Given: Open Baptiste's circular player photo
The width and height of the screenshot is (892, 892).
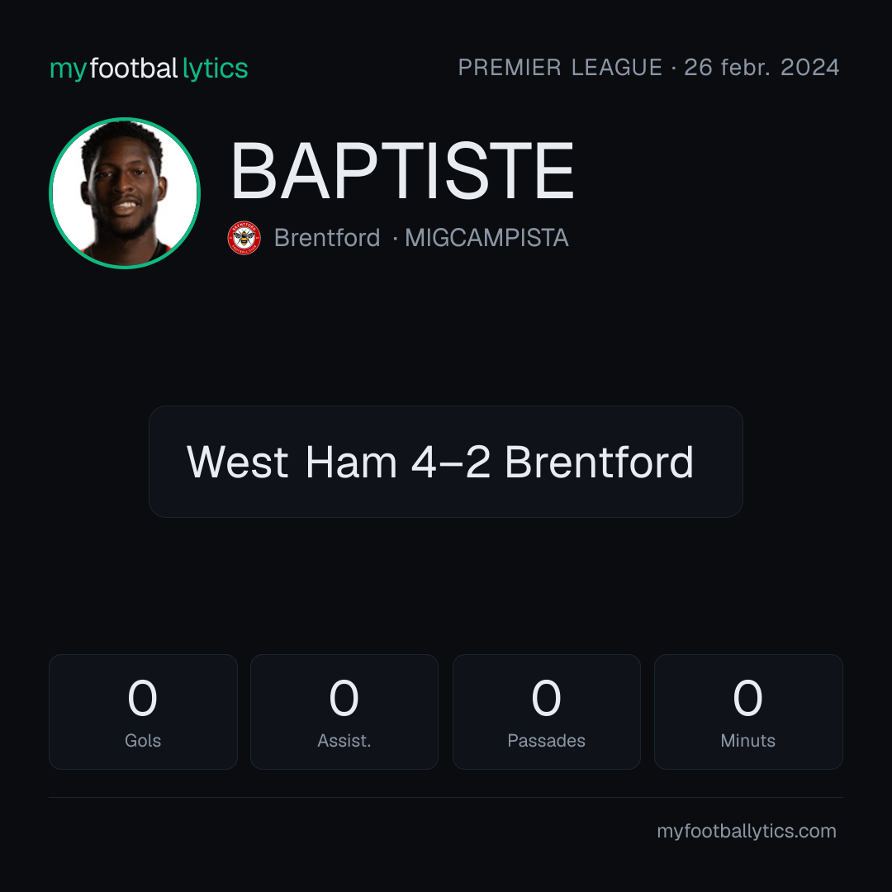Looking at the screenshot, I should 125,192.
